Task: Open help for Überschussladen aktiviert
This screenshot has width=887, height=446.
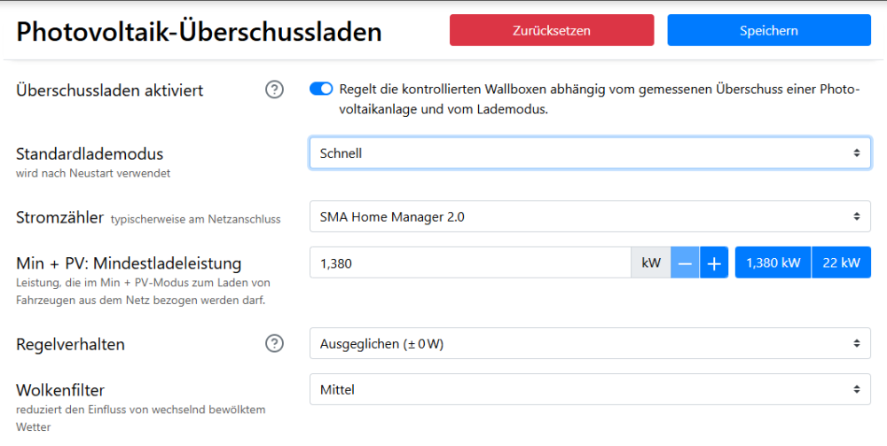Action: [275, 90]
